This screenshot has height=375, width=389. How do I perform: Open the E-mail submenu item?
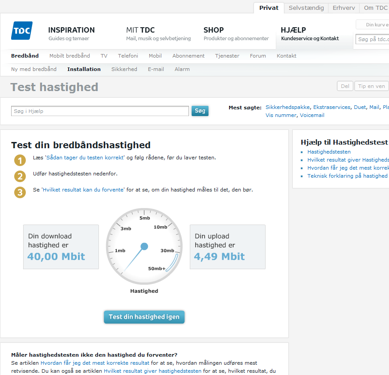pyautogui.click(x=156, y=69)
